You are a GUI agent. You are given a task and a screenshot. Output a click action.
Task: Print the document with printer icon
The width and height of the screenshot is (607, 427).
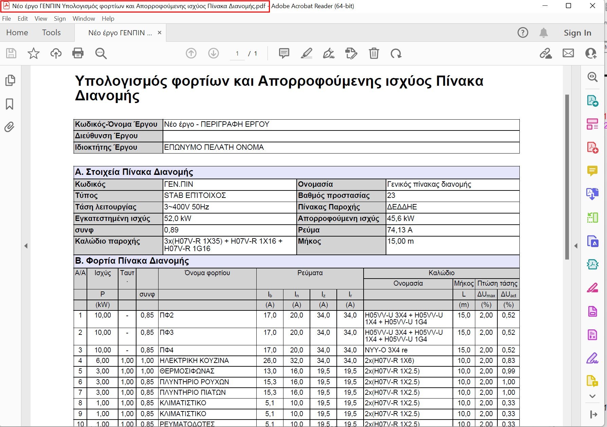(78, 53)
